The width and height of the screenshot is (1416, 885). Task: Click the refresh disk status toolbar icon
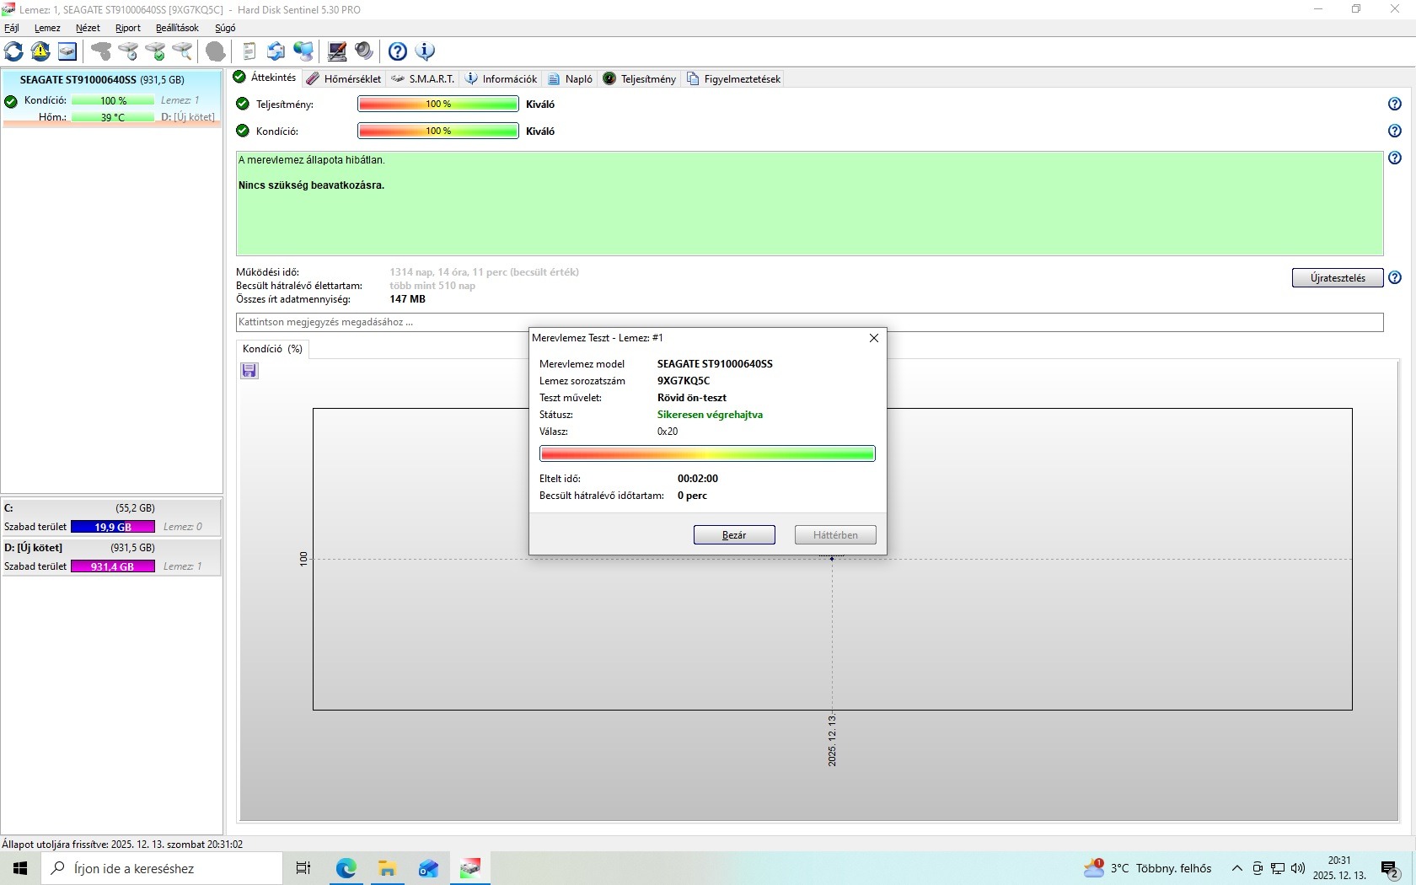tap(13, 51)
